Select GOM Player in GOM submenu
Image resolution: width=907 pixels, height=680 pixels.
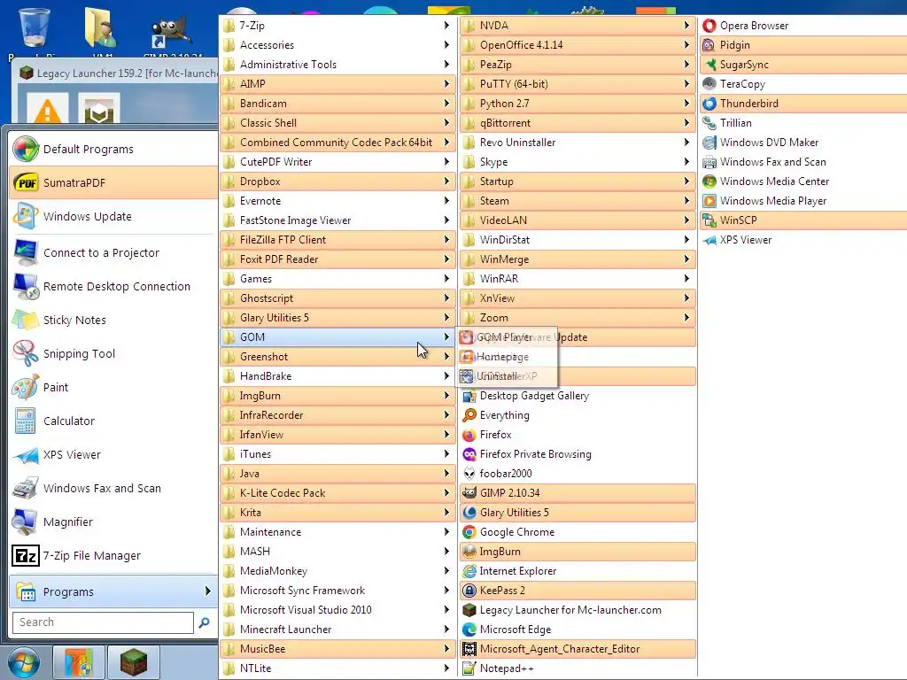click(507, 337)
